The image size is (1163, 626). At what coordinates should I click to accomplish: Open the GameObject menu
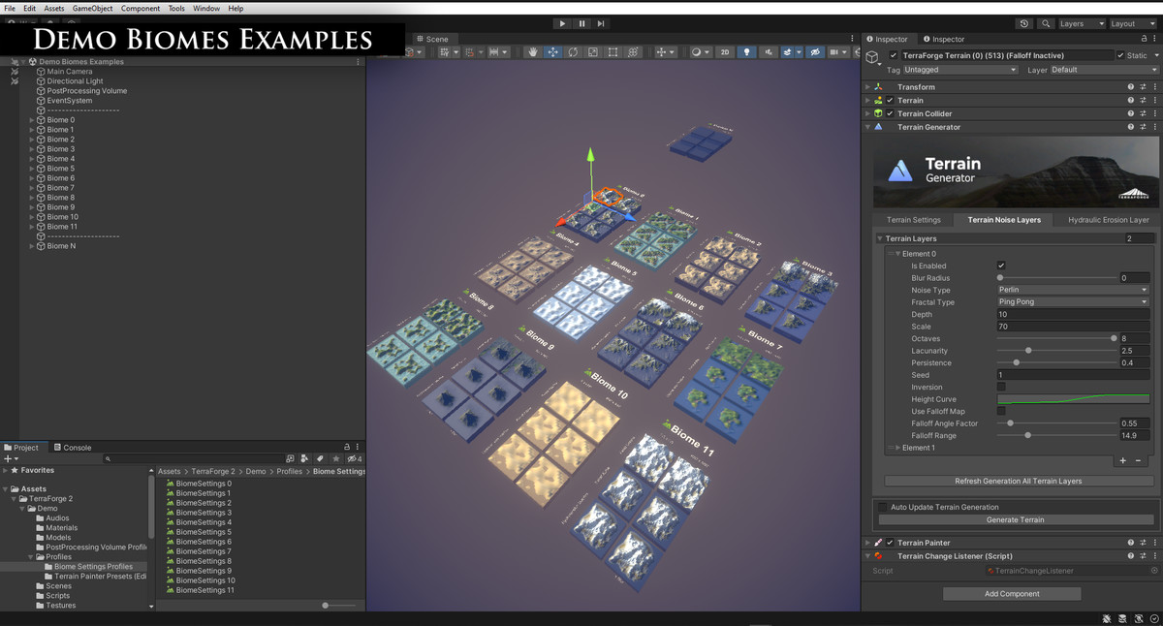(92, 8)
